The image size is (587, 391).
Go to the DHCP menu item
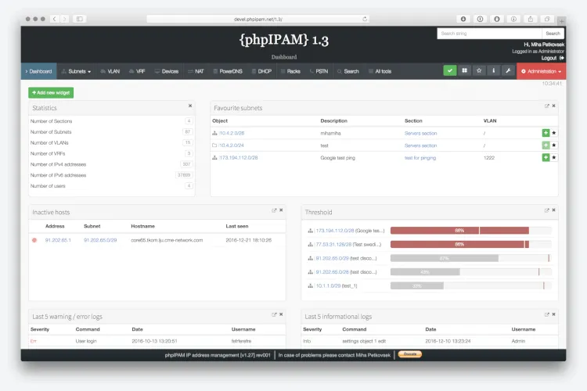261,71
